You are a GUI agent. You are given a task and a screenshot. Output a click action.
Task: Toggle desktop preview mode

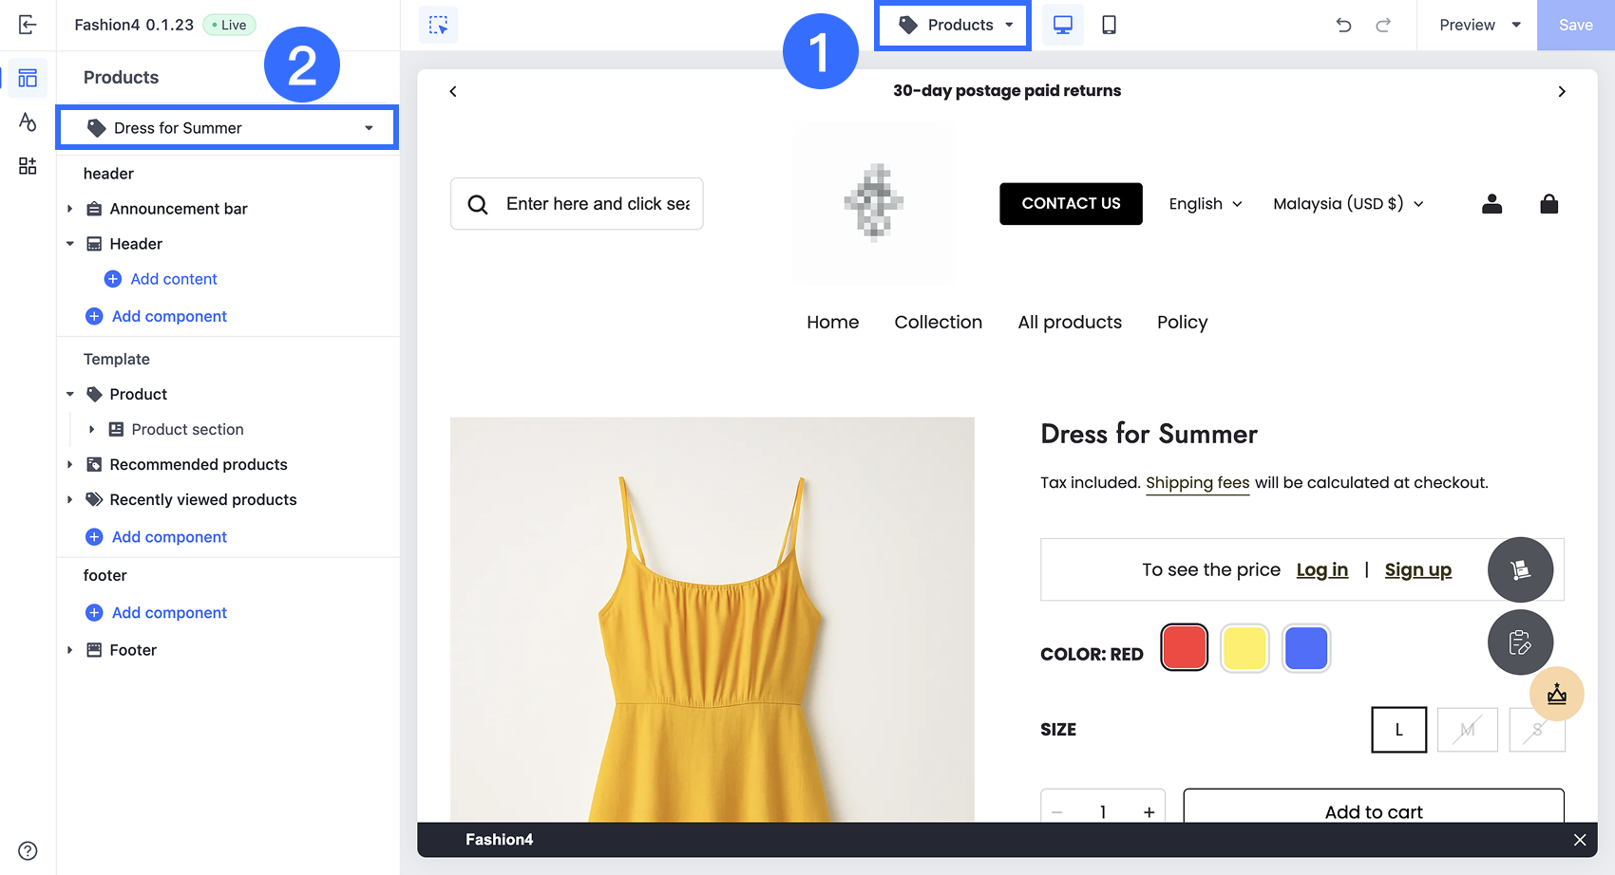tap(1062, 25)
